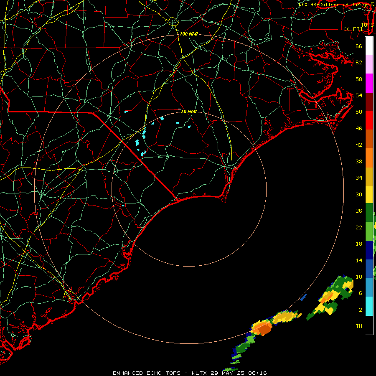Image resolution: width=376 pixels, height=376 pixels.
Task: Click the 06:16 timestamp
Action: [257, 373]
